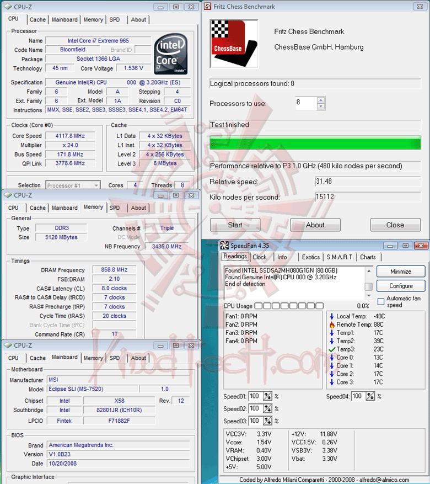Open the Processor #1 selection dropdown
The width and height of the screenshot is (430, 484).
pos(96,185)
